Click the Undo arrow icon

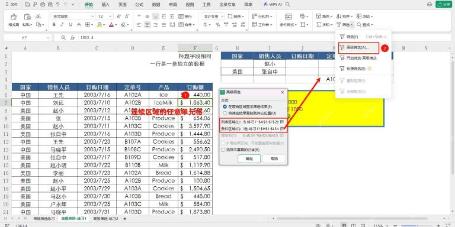click(x=57, y=5)
